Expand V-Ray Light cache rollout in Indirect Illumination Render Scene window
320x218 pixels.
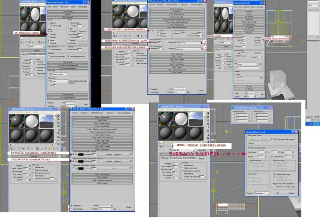[177, 54]
